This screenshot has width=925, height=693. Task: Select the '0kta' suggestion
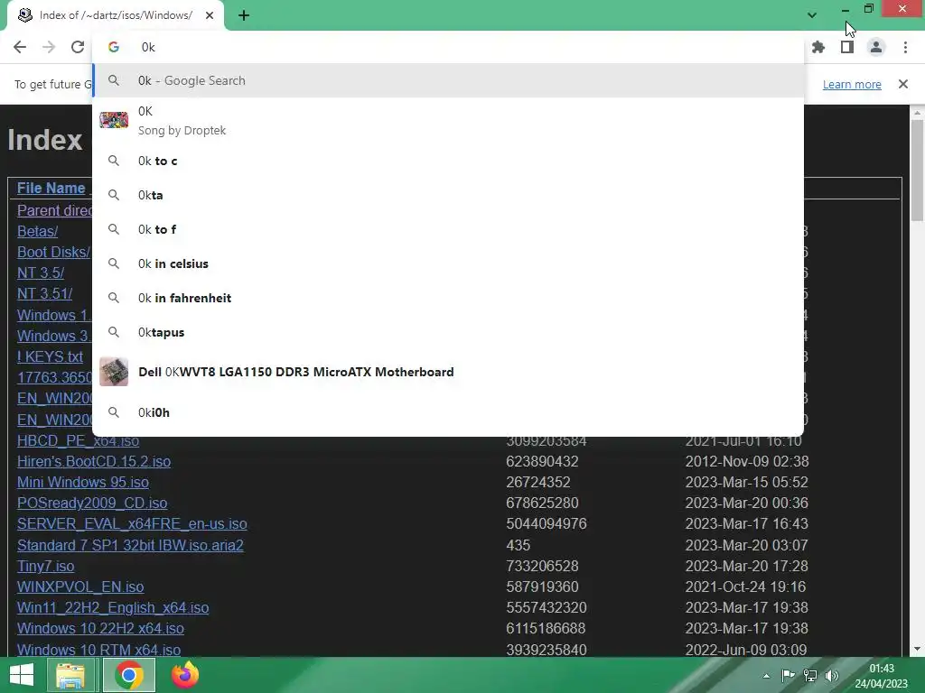448,195
